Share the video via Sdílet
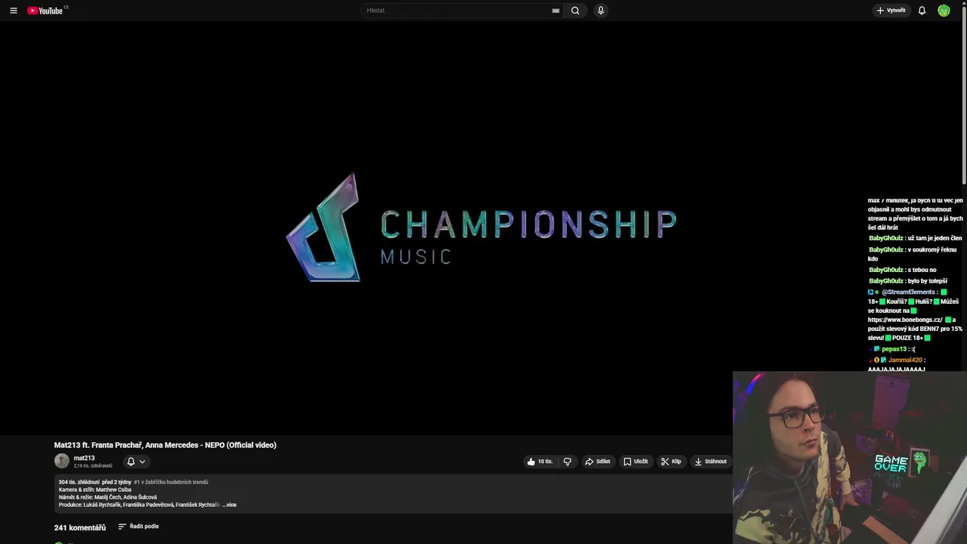 point(598,462)
